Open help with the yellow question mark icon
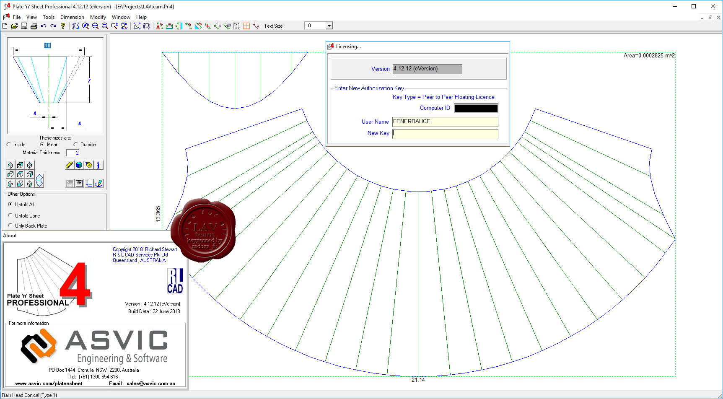Viewport: 723px width, 399px height. click(63, 26)
